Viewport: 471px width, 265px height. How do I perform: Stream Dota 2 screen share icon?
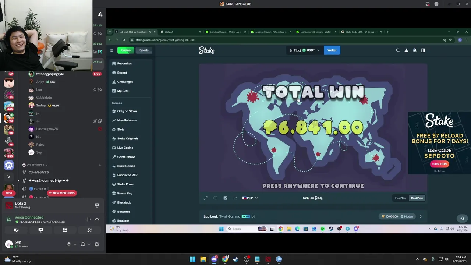click(x=97, y=205)
